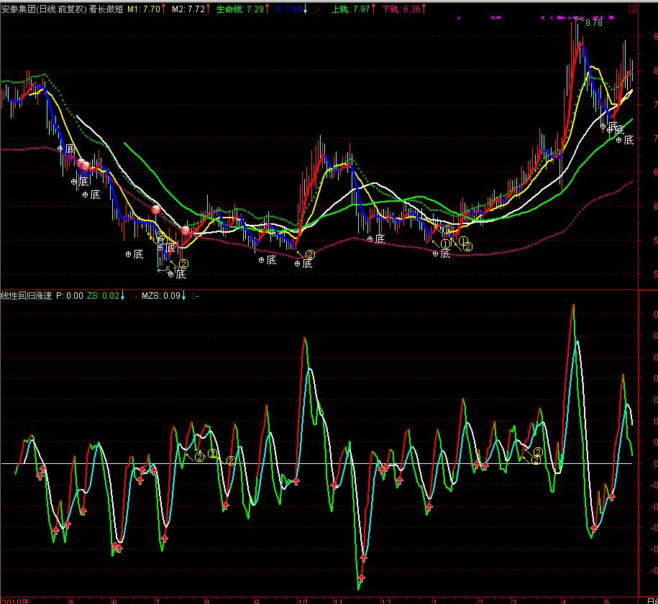Click the red ball marker nearest month 8
The height and width of the screenshot is (604, 658).
(x=186, y=231)
